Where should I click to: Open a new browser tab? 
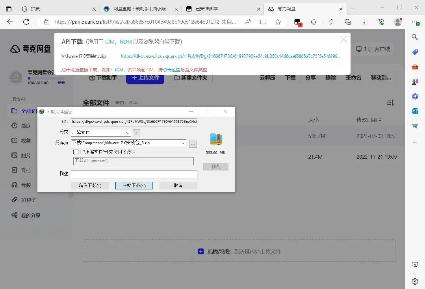point(353,9)
